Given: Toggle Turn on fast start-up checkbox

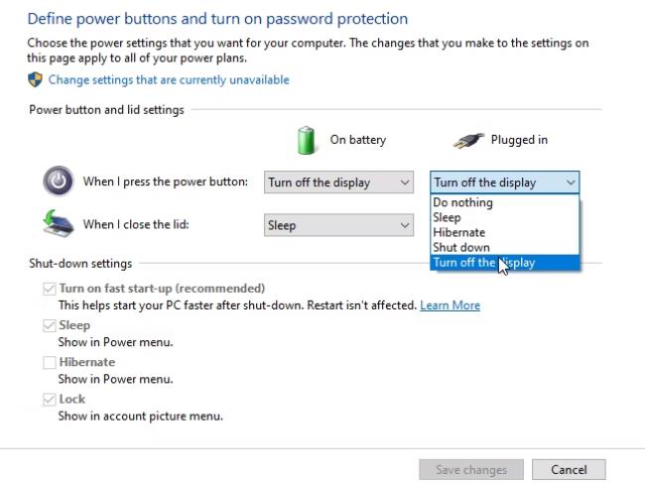Looking at the screenshot, I should pyautogui.click(x=50, y=289).
